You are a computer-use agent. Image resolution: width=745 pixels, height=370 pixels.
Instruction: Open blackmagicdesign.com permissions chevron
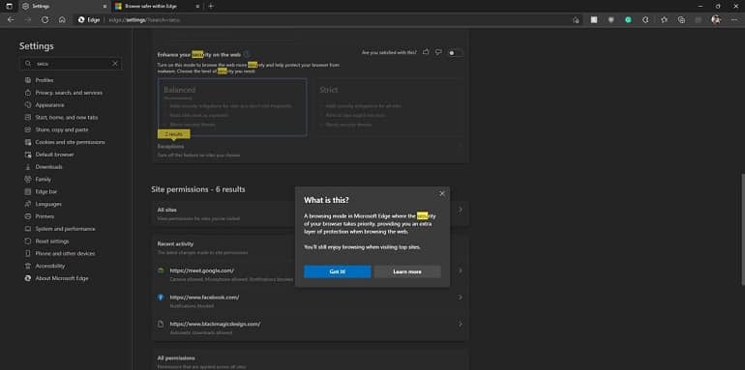(x=460, y=324)
